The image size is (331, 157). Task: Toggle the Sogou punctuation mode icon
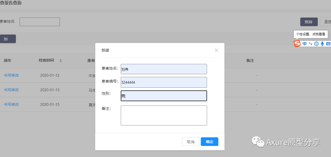310,44
